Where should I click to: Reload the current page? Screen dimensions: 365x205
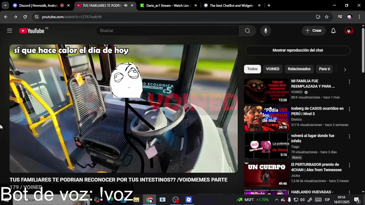(x=25, y=17)
